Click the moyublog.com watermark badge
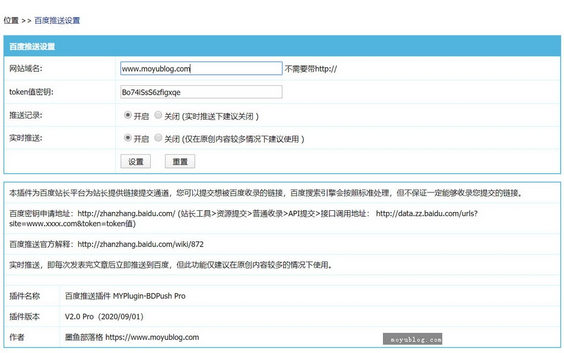The height and width of the screenshot is (353, 564). (x=413, y=339)
